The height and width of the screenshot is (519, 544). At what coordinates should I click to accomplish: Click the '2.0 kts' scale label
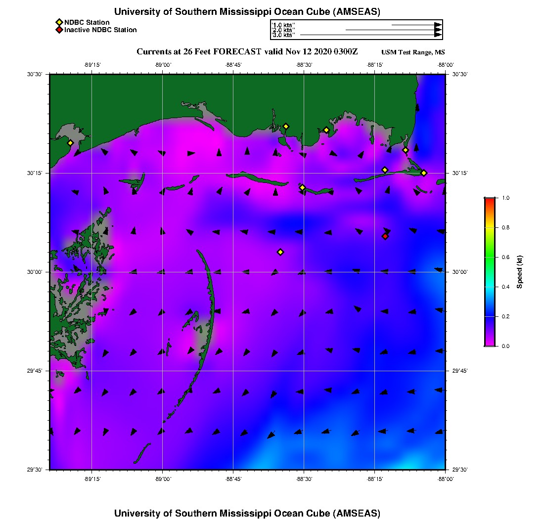coord(283,30)
